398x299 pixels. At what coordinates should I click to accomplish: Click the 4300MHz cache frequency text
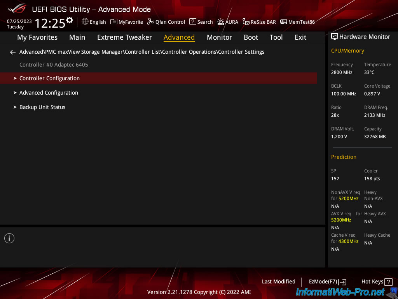point(349,241)
